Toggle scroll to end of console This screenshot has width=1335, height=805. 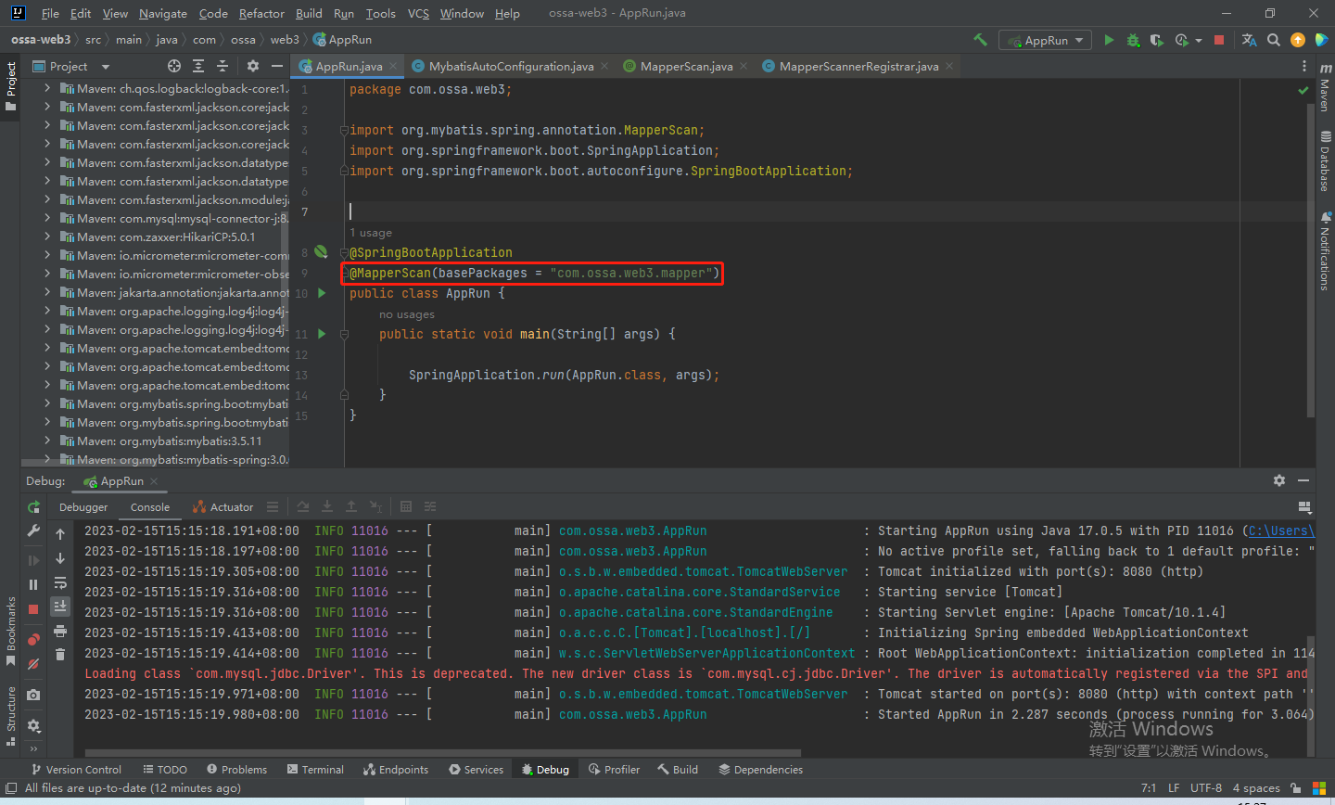coord(60,606)
